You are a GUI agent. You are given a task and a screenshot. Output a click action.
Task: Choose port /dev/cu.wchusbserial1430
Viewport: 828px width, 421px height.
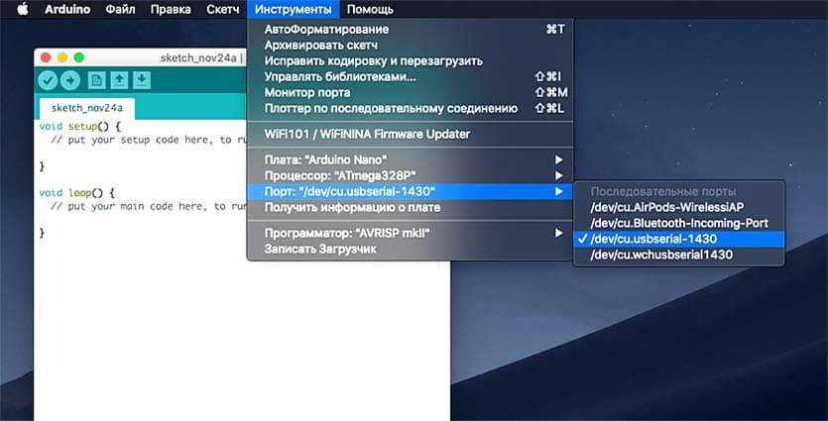point(660,255)
